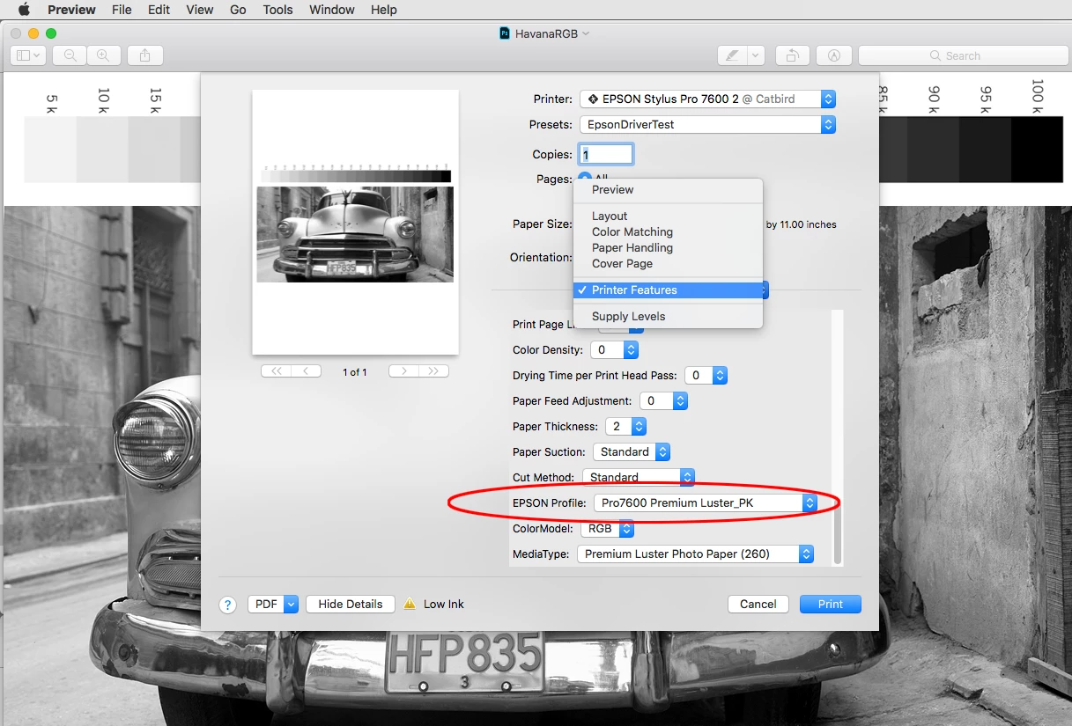Open the highlight color dropdown arrow
Screen dimensions: 1072x726
(756, 55)
